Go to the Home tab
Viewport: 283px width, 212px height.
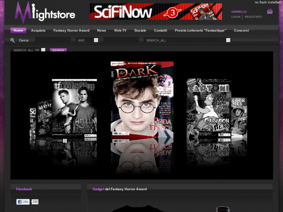click(18, 30)
